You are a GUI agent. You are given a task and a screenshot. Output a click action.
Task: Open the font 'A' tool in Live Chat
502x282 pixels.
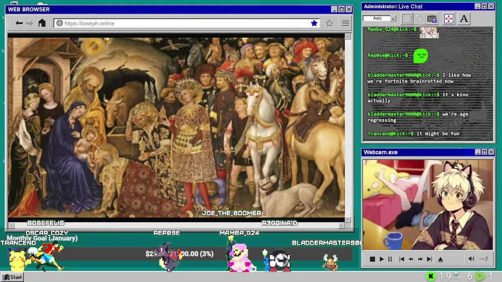click(x=464, y=18)
